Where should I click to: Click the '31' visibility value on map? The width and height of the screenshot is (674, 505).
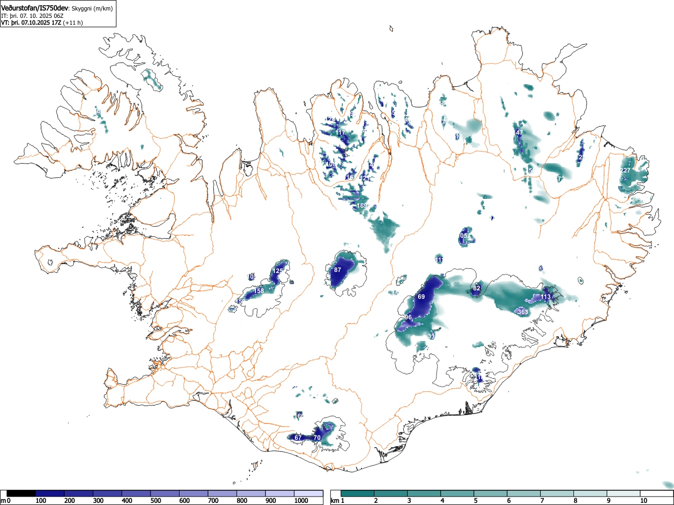pos(431,336)
